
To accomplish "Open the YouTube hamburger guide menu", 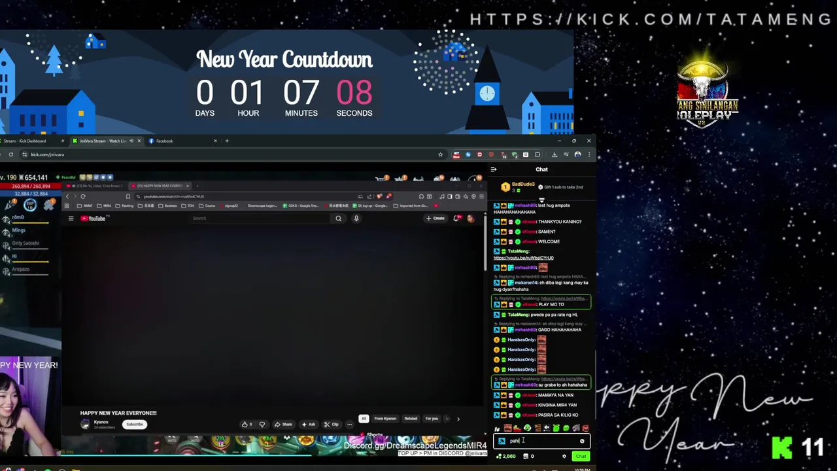I will tap(71, 218).
